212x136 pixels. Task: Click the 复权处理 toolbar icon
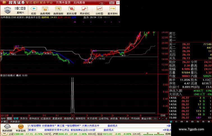pyautogui.click(x=72, y=9)
